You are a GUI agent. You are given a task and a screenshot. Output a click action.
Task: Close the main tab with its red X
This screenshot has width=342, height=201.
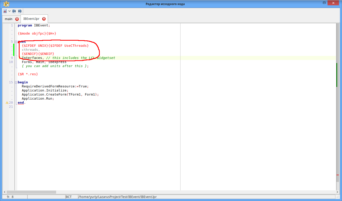click(17, 19)
